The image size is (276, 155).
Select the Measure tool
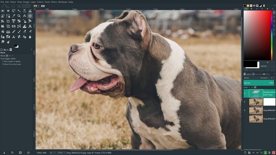tap(25, 16)
